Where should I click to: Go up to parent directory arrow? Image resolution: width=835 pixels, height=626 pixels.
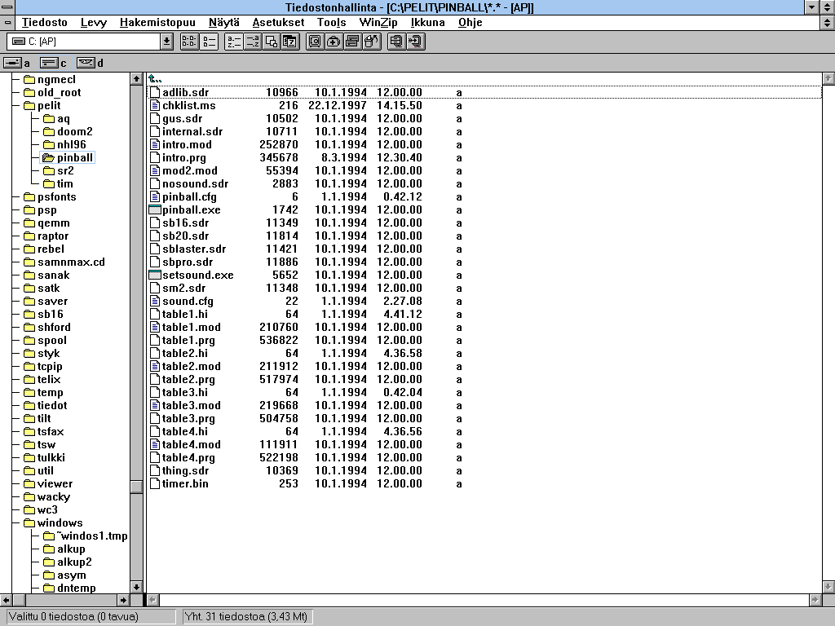(154, 79)
